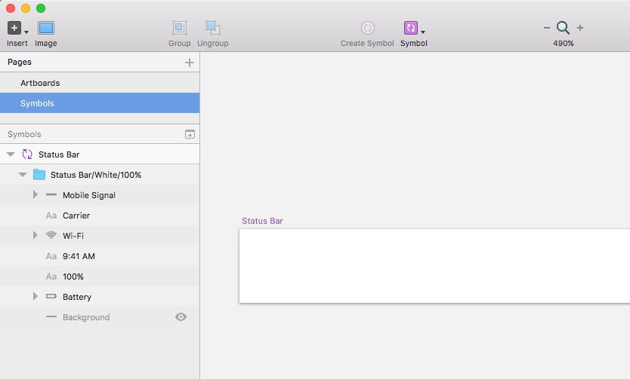Expand the Battery layer

pos(35,296)
